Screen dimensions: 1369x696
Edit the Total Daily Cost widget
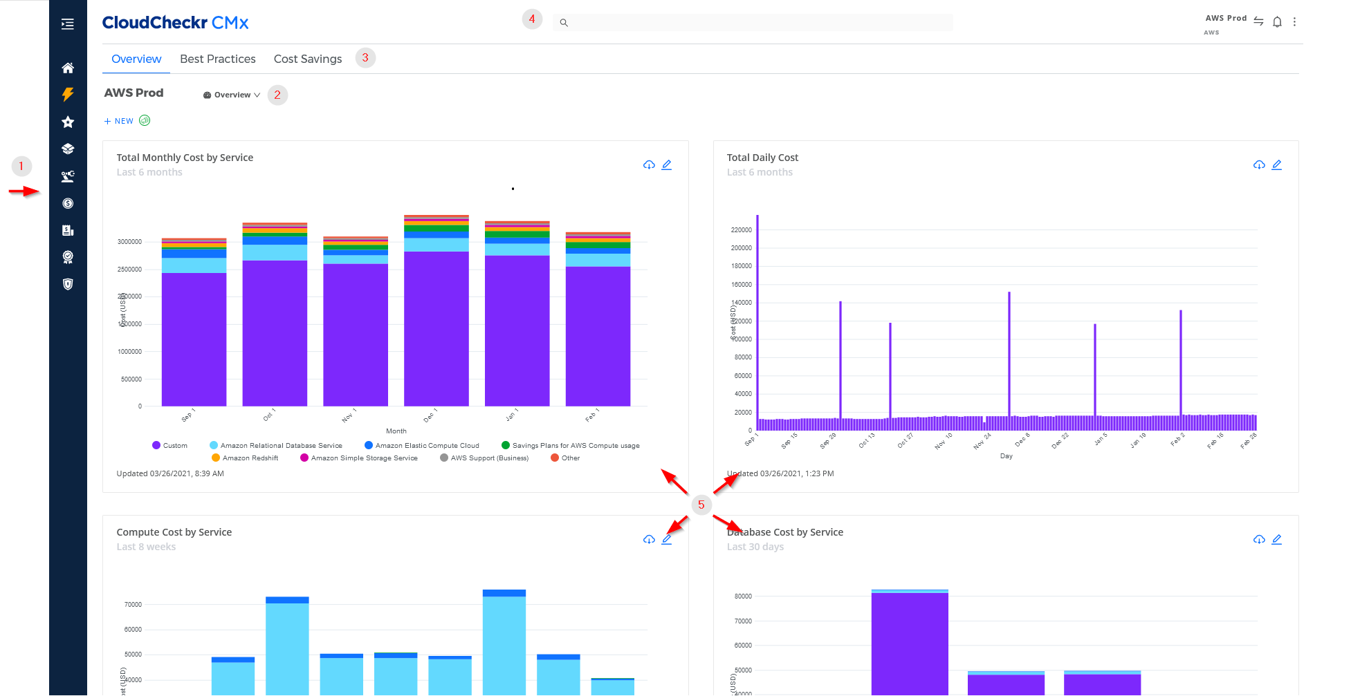1277,164
